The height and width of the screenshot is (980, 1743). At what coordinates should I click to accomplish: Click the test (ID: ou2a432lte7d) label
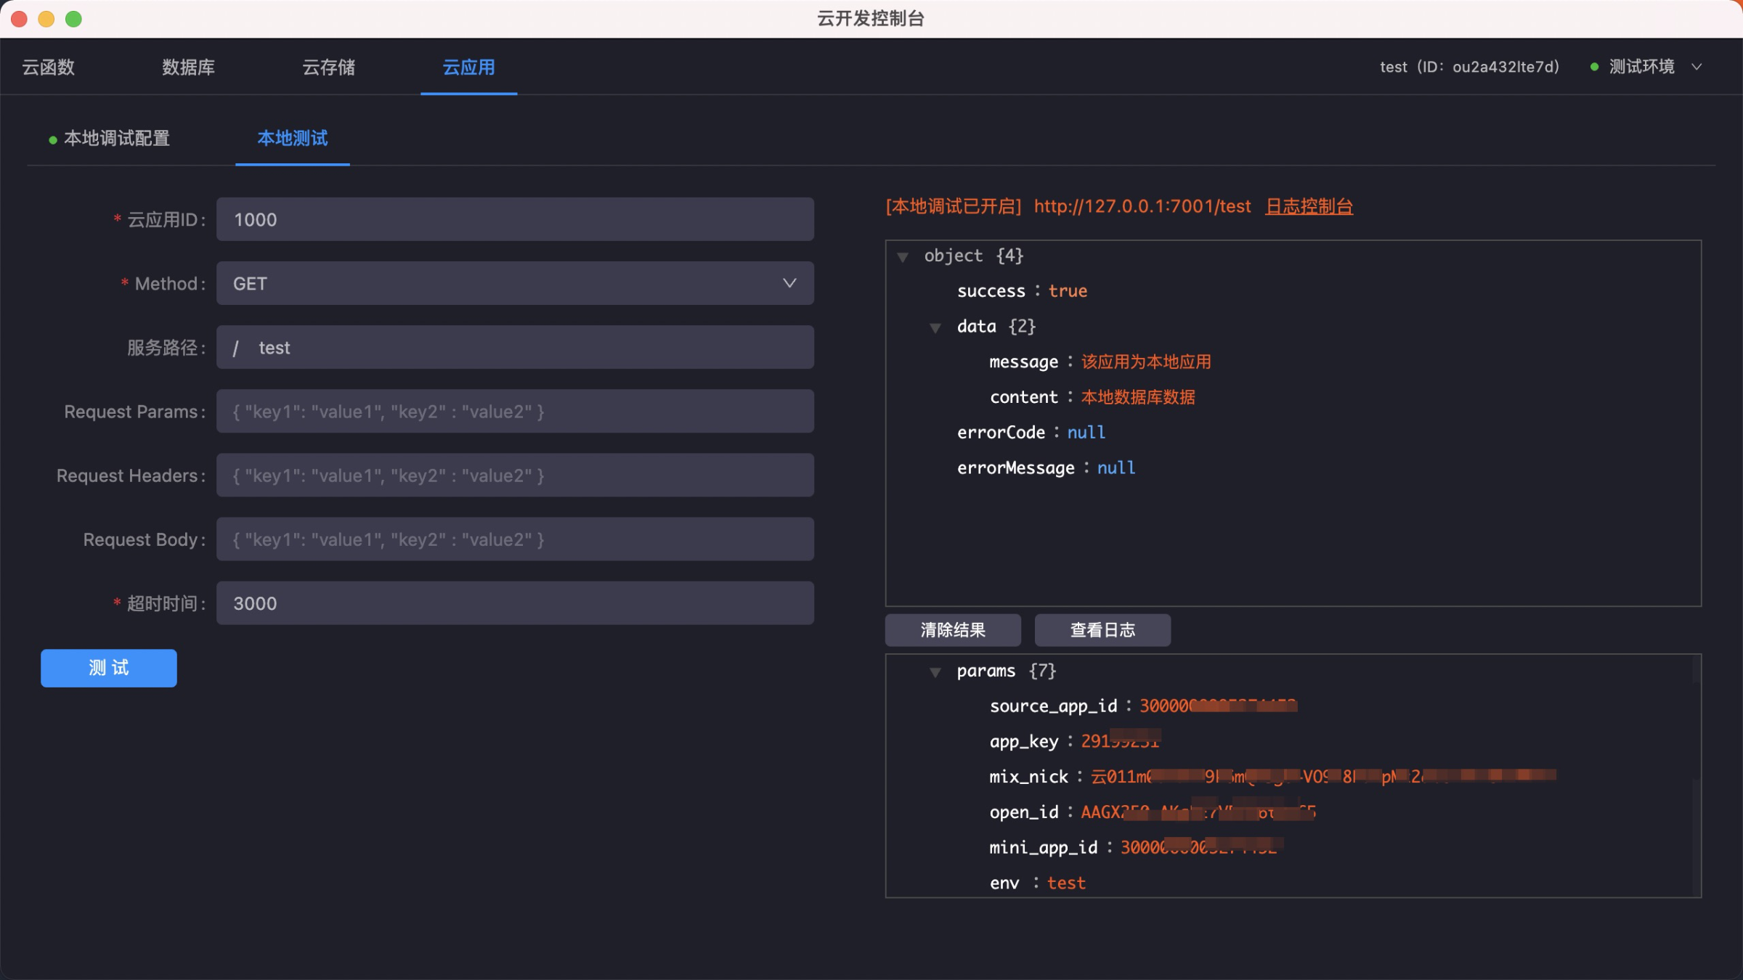(x=1469, y=67)
